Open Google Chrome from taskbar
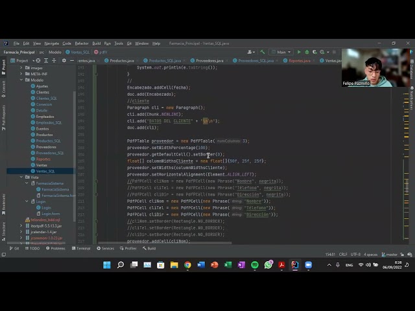The image size is (415, 311). point(187,265)
